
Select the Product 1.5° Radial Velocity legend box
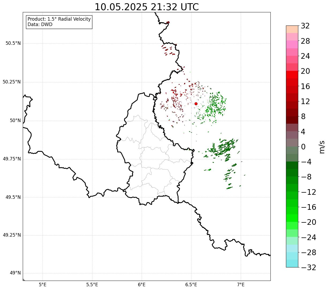click(59, 22)
